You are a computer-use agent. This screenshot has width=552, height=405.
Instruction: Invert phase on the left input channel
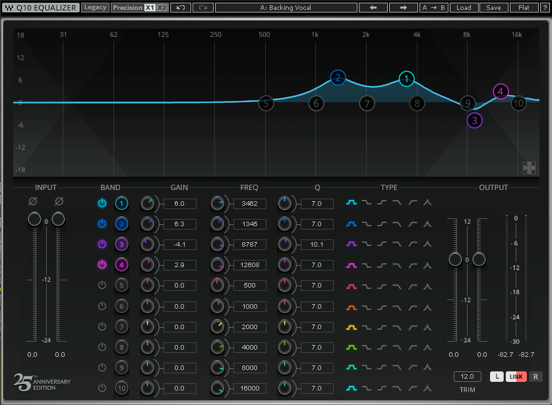point(33,201)
